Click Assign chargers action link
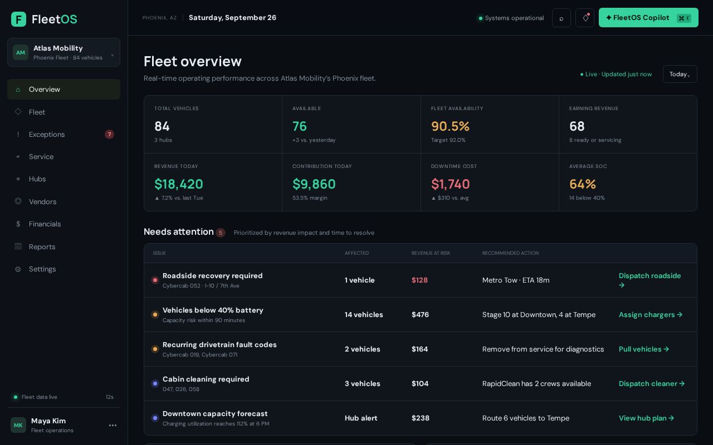This screenshot has height=445, width=713. click(x=651, y=315)
